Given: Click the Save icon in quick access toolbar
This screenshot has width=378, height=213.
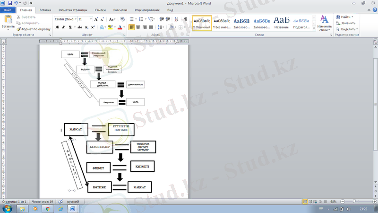Looking at the screenshot, I should (x=10, y=3).
